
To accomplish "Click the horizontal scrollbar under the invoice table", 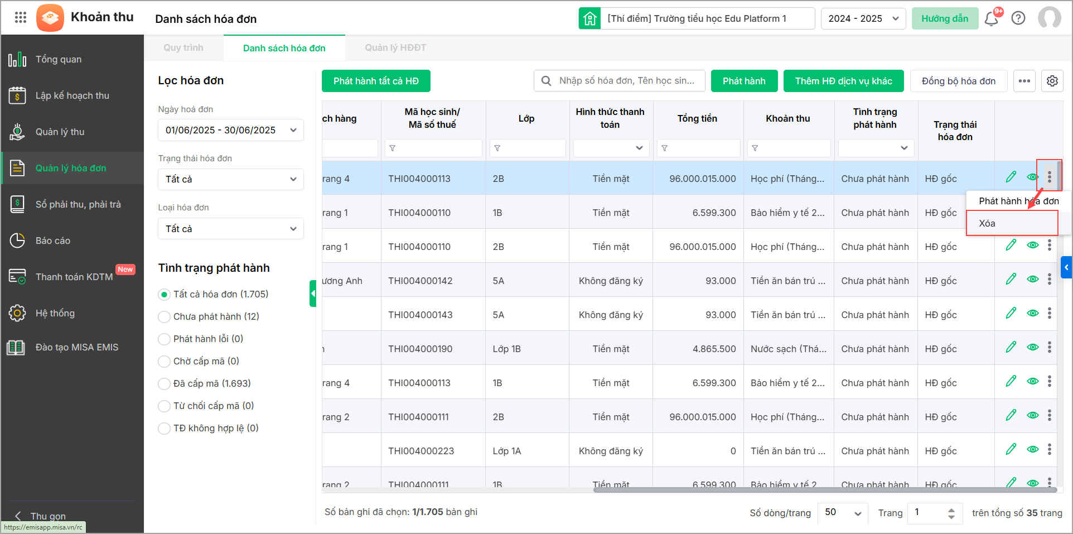I will 824,490.
